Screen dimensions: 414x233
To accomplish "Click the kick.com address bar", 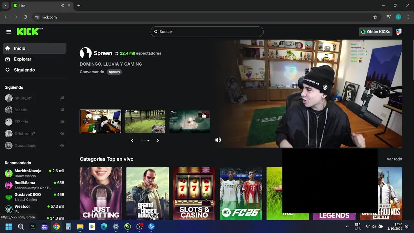I will click(207, 17).
